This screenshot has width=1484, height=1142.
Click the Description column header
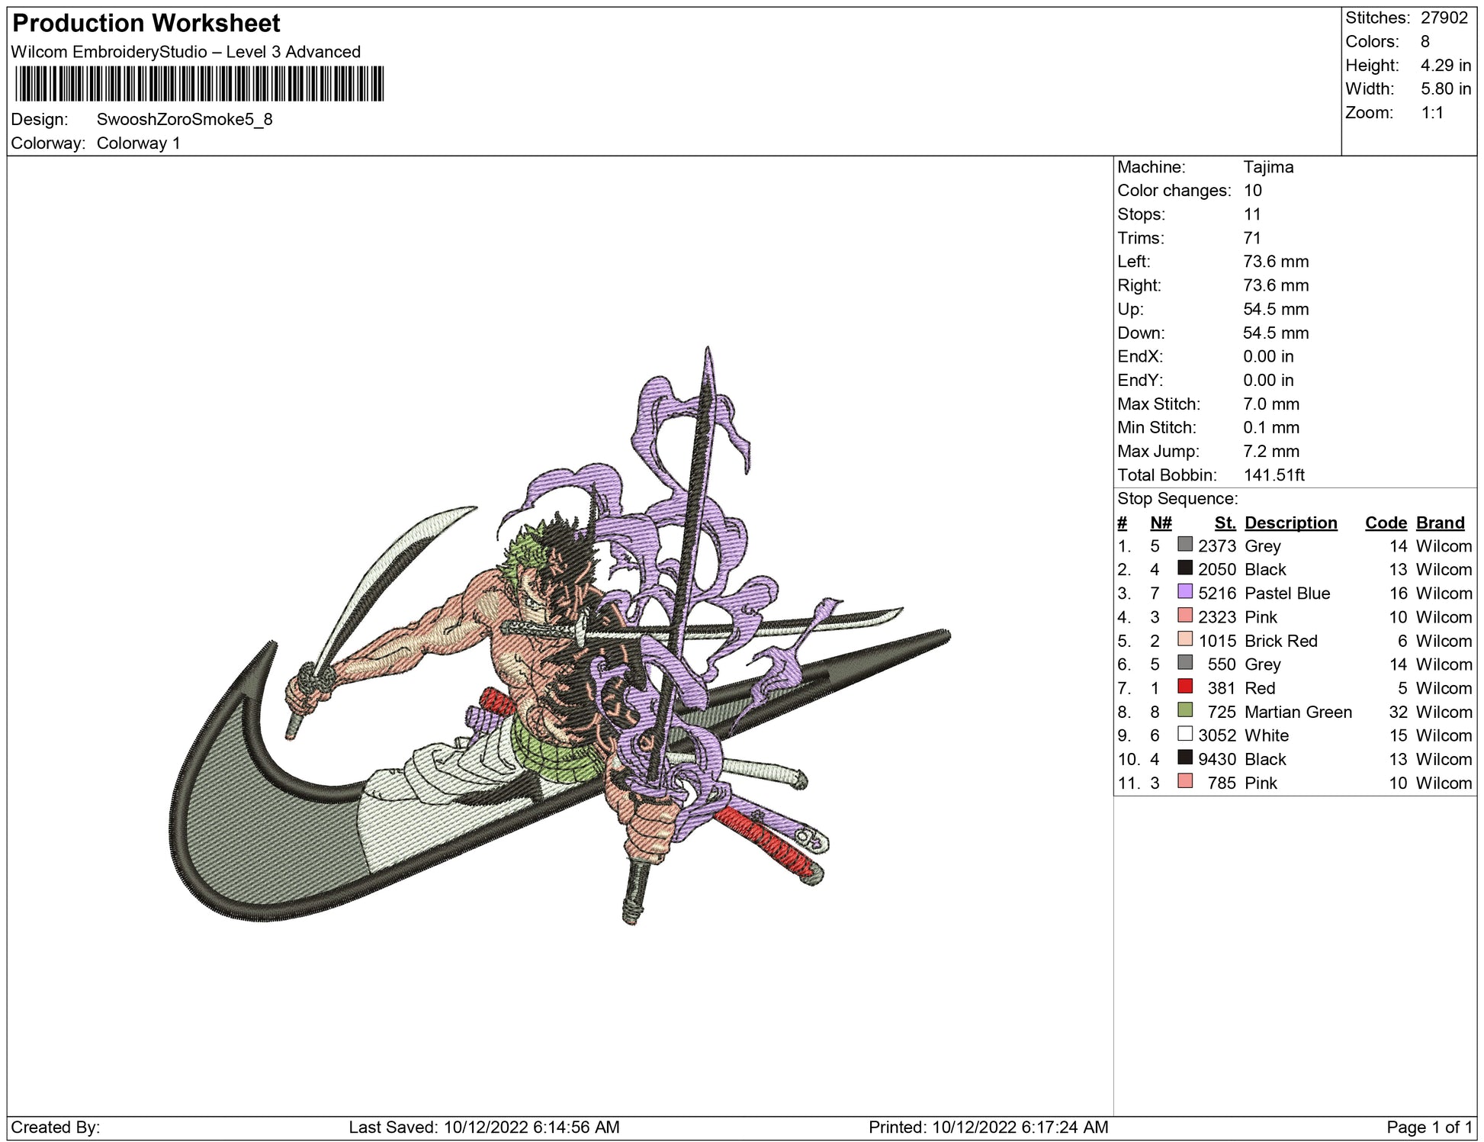[1290, 523]
